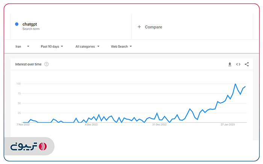Click the 27 Jan 2023 date label
The width and height of the screenshot is (263, 164).
(227, 125)
